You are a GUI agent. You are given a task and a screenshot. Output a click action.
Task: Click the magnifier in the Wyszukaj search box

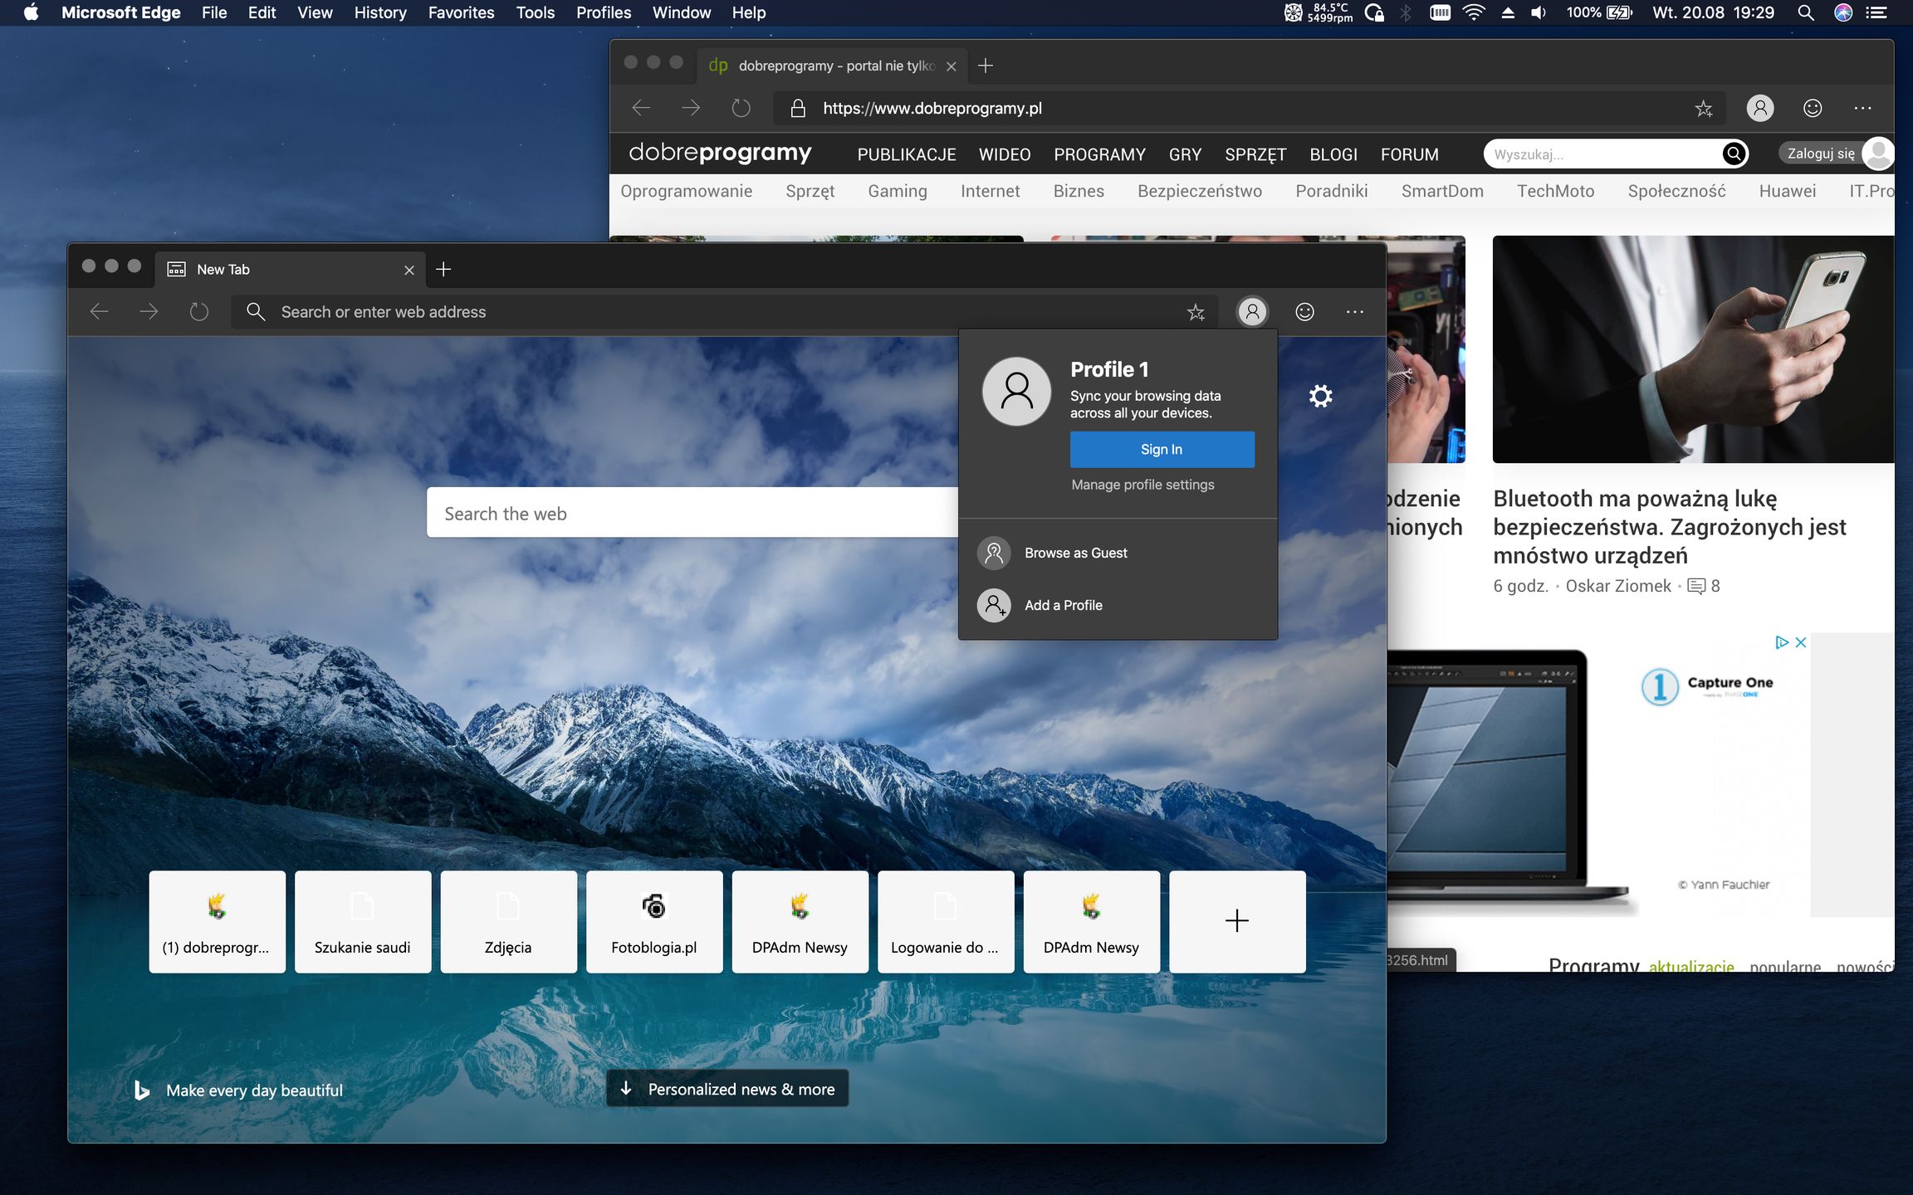[1734, 154]
